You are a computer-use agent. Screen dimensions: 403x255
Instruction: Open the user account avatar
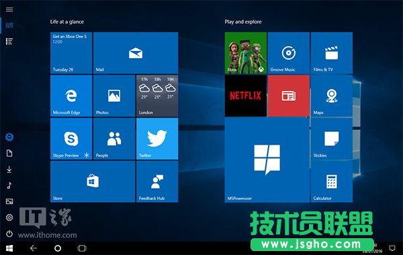click(9, 137)
